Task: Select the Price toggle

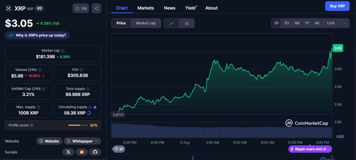Action: [x=121, y=23]
